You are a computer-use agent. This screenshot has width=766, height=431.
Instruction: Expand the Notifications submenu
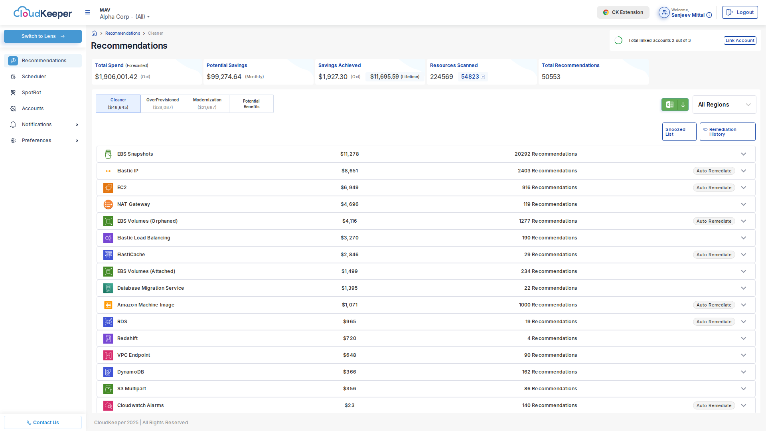(77, 125)
